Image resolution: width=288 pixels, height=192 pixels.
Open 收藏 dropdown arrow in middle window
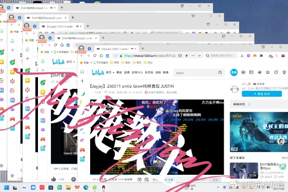(36, 40)
